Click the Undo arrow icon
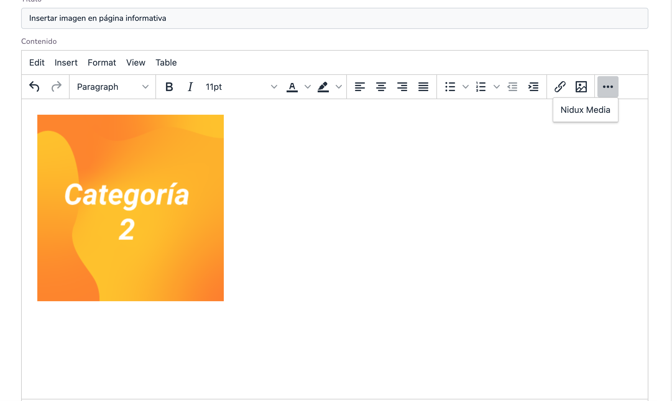This screenshot has height=401, width=672. click(x=34, y=87)
